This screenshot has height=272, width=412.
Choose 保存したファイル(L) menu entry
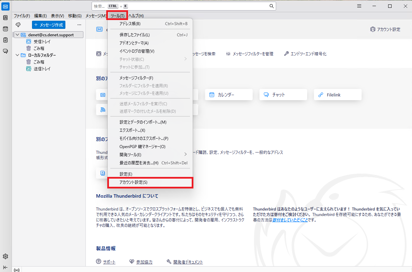coord(150,35)
